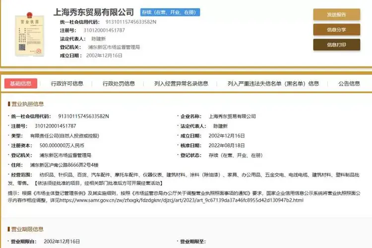The image size is (372, 248).
Task: Click the registered capital 500.000000万人民币
Action: (x=62, y=145)
